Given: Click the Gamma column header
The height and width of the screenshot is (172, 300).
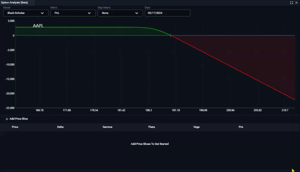Looking at the screenshot, I should pos(107,127).
